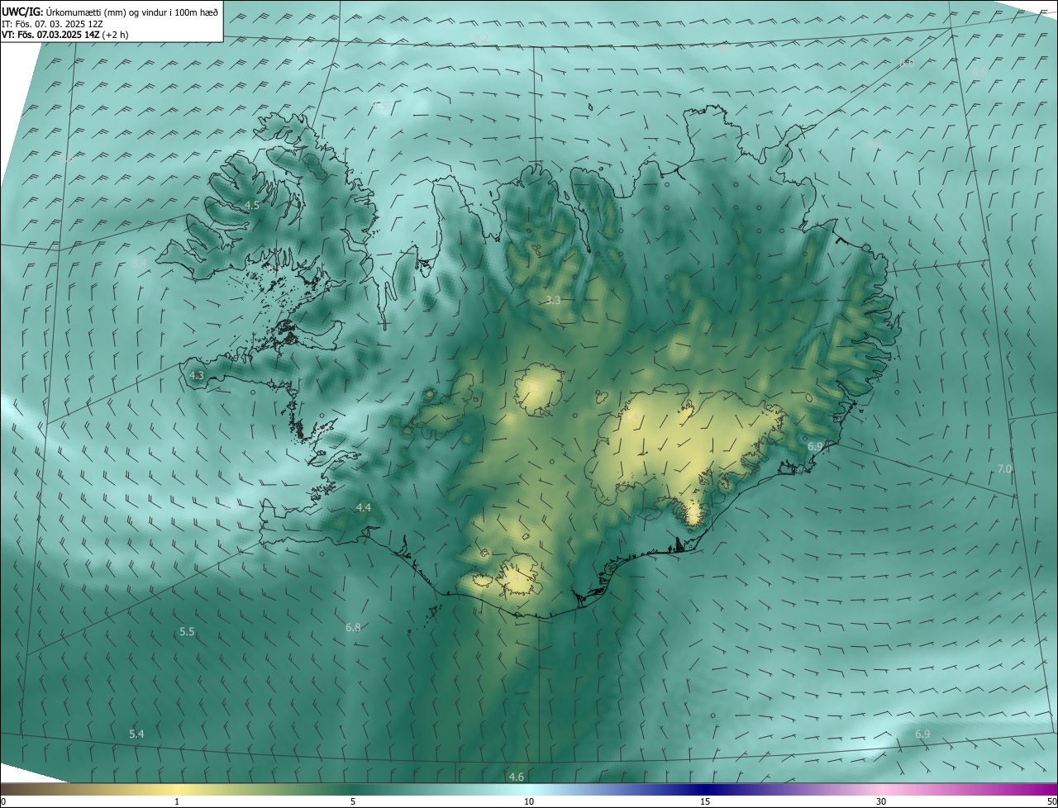Click the 1 tick label on colour scale

[177, 801]
